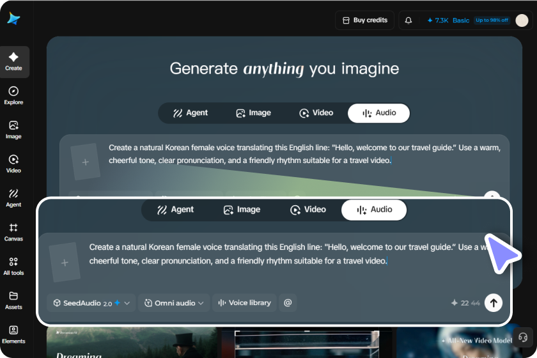Open Explore in the left sidebar

coord(13,96)
